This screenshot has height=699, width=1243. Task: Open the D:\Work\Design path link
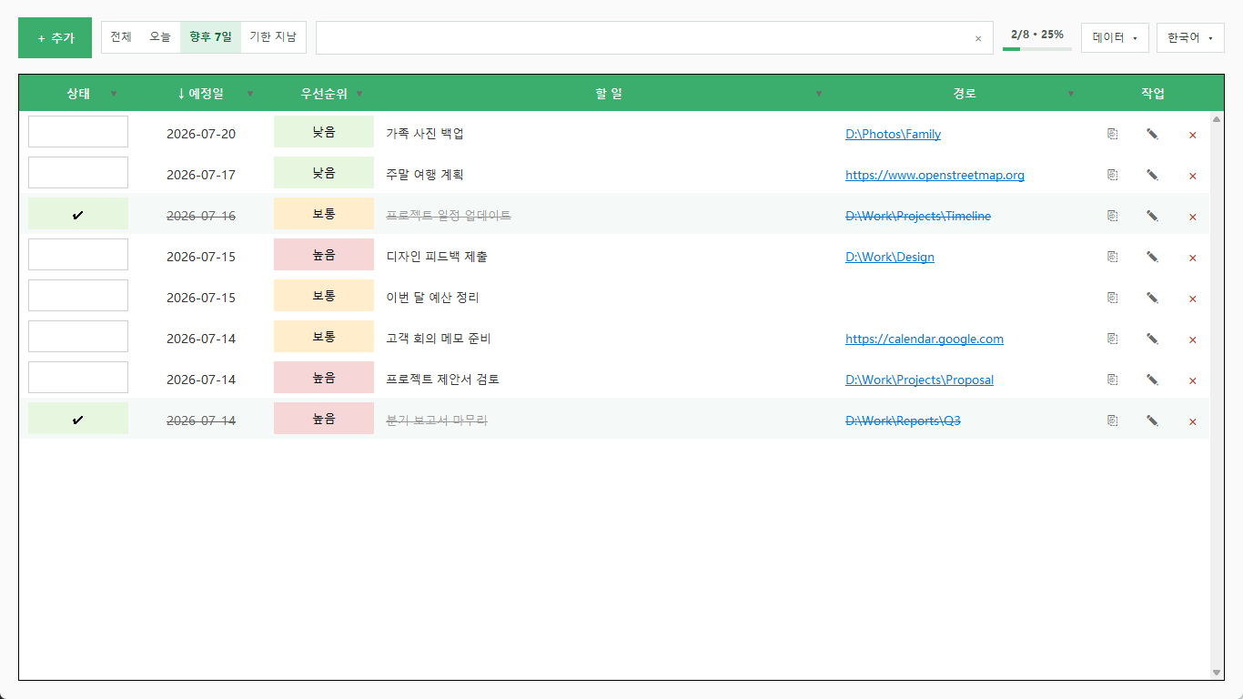890,257
